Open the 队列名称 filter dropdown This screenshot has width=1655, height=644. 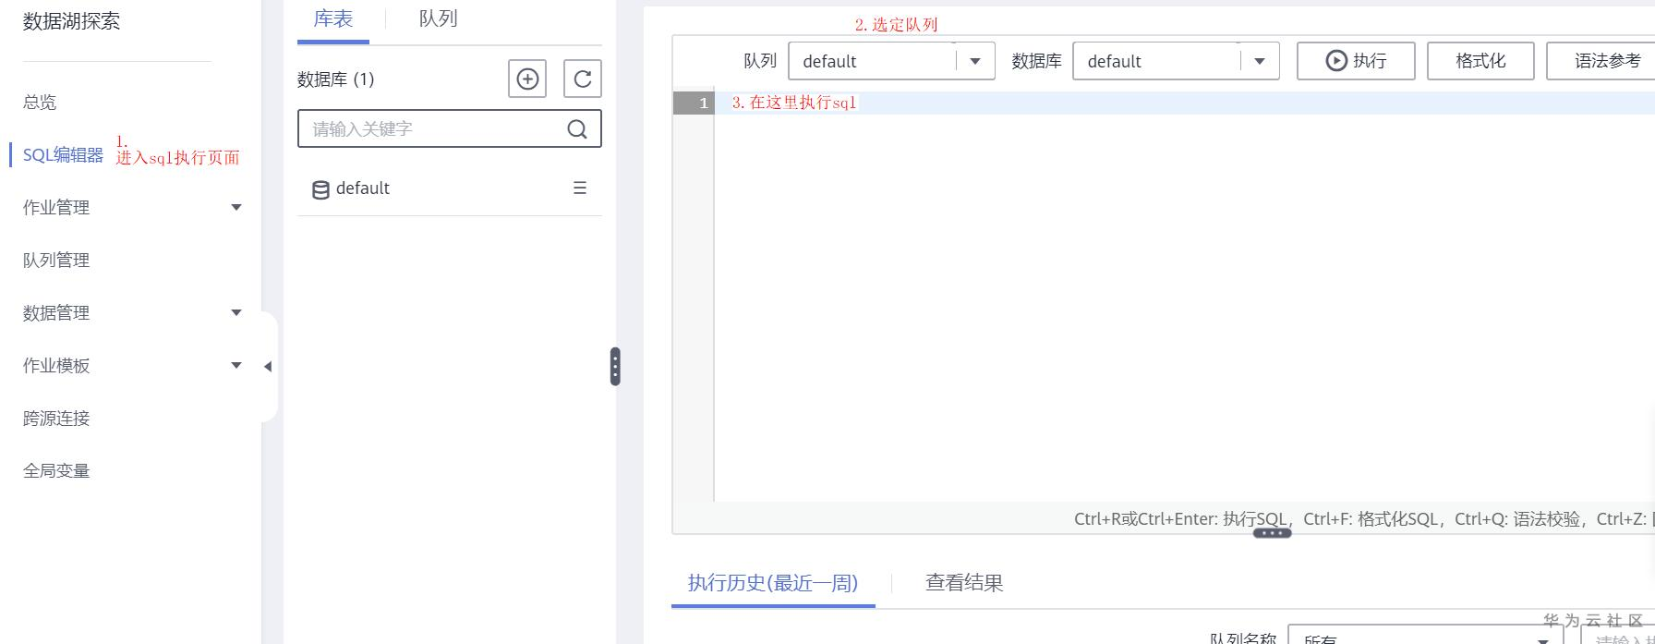[1425, 635]
